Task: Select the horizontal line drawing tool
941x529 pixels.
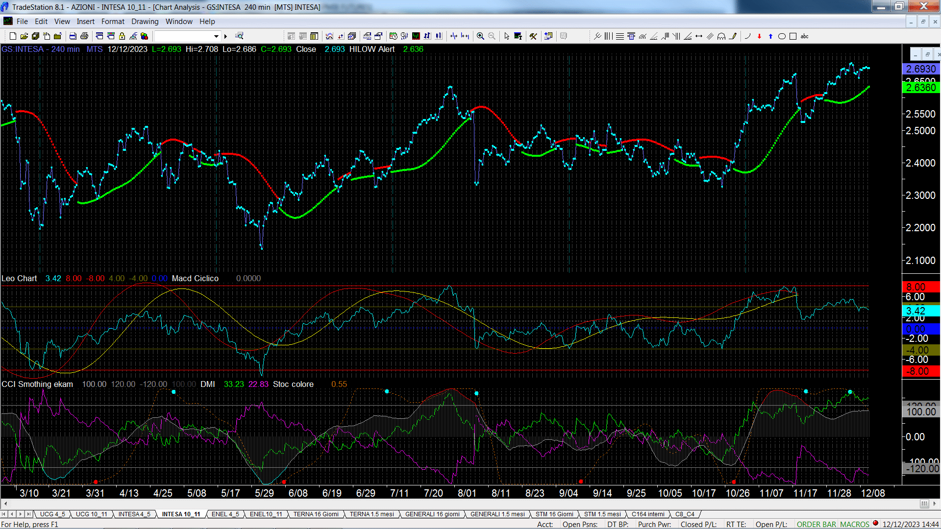Action: [x=620, y=36]
